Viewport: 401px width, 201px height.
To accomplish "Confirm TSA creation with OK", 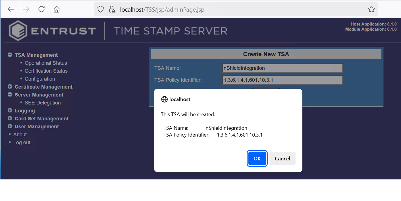I will point(257,158).
